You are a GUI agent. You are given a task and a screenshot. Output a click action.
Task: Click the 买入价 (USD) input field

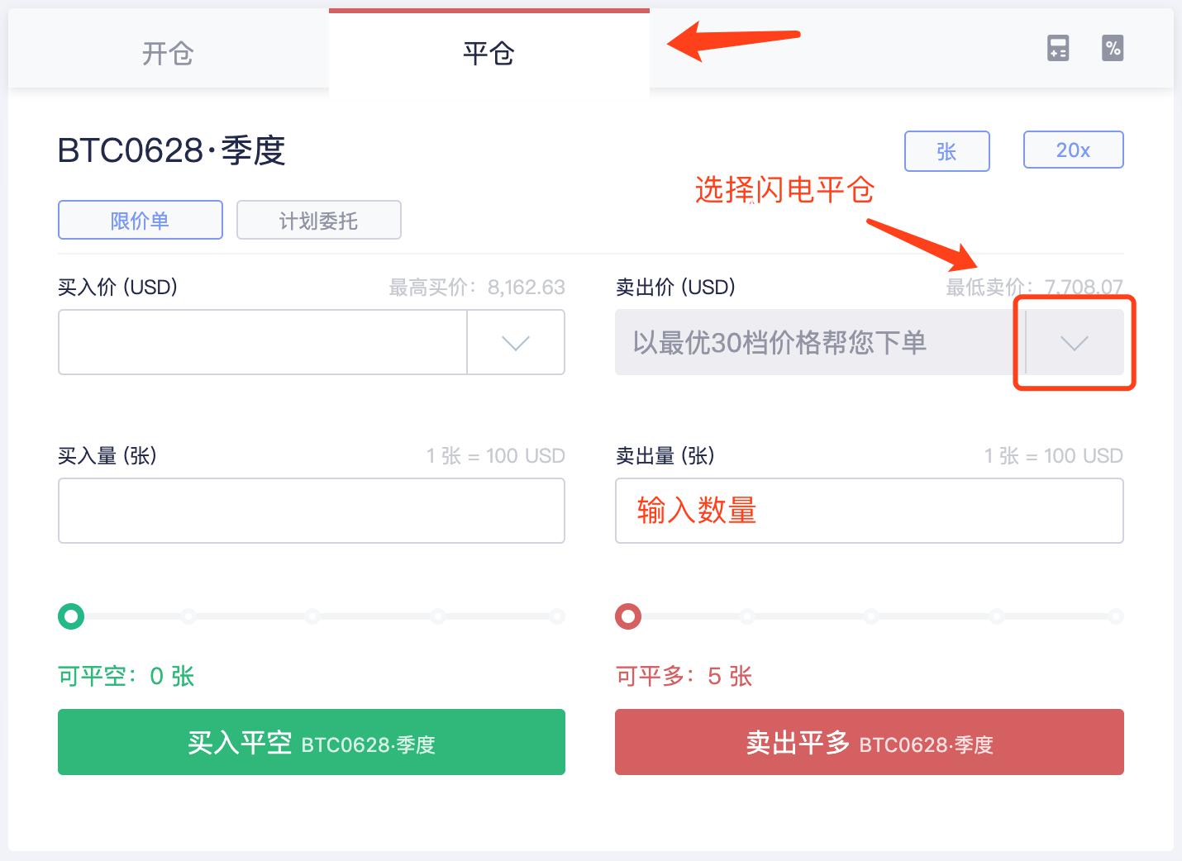pos(263,342)
